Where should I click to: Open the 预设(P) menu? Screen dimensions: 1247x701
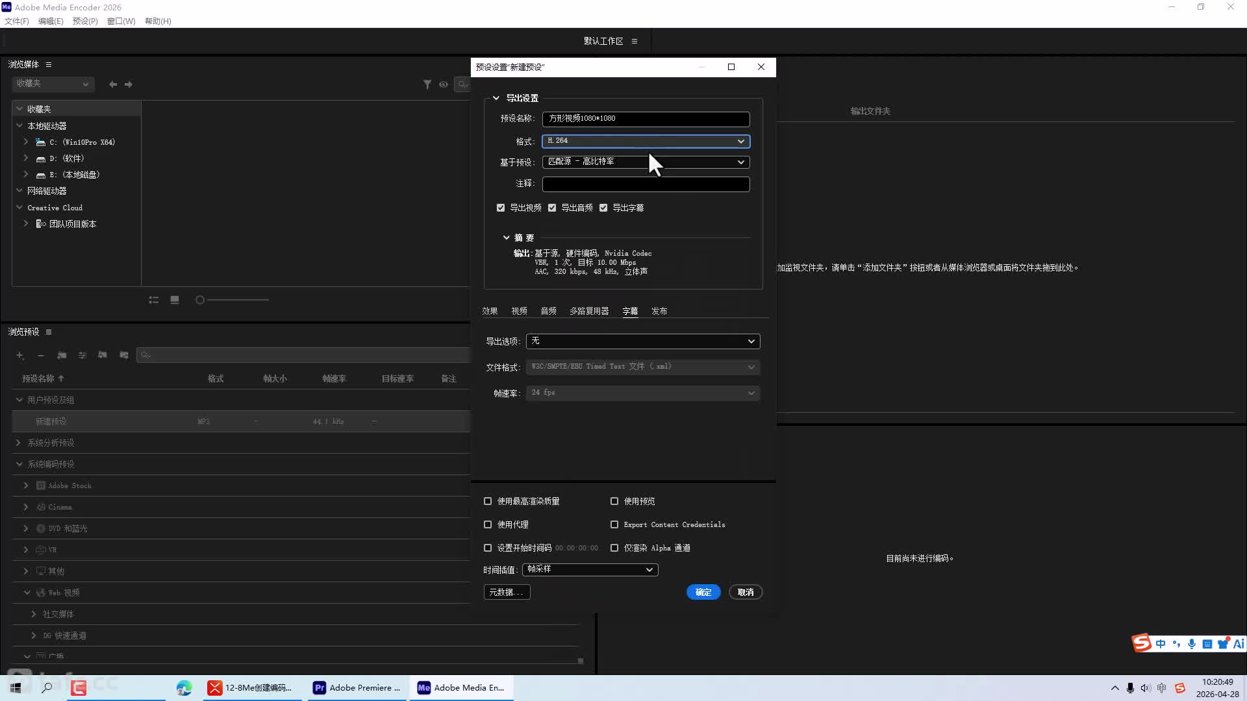click(x=85, y=21)
